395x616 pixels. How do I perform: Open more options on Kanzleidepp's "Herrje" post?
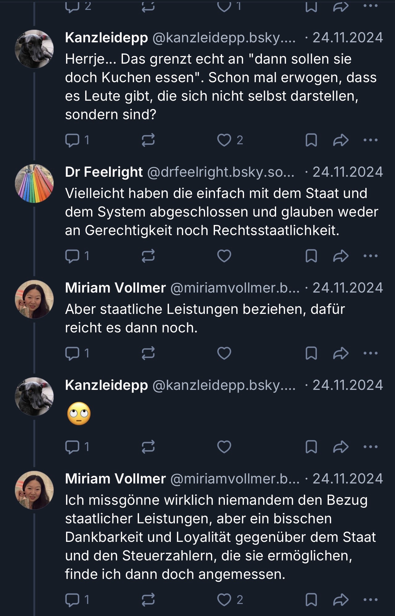pos(371,140)
